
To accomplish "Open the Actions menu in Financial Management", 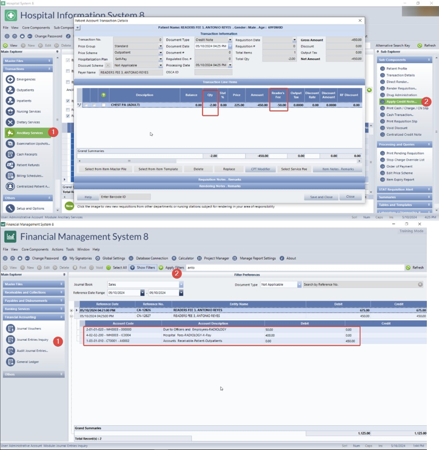I will [x=58, y=249].
